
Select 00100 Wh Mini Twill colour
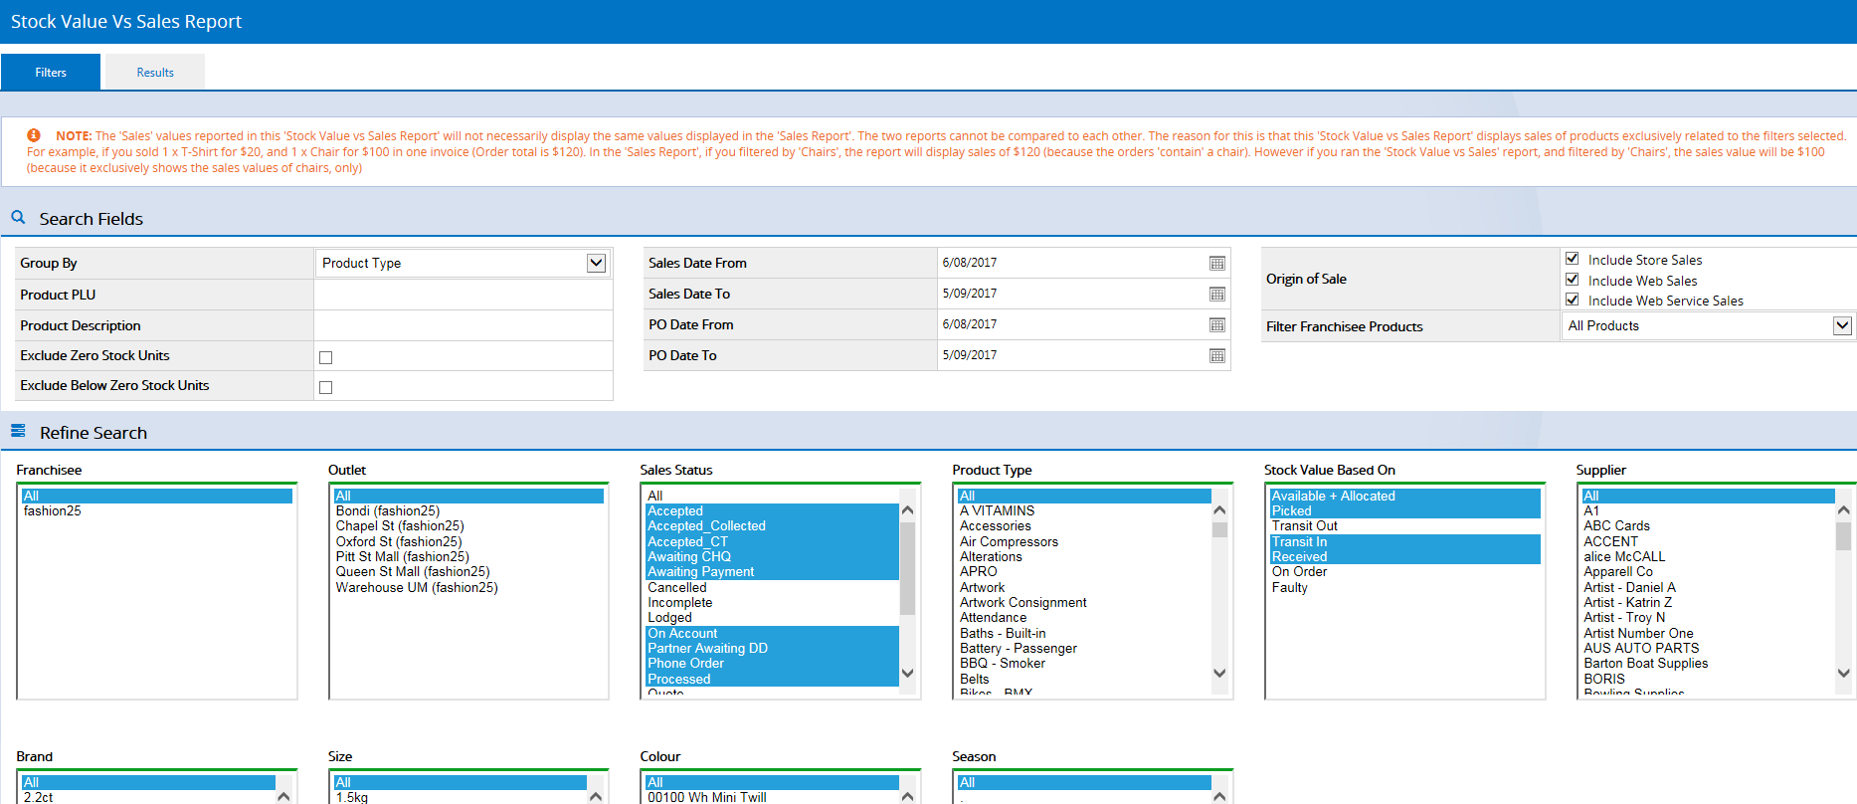coord(772,797)
